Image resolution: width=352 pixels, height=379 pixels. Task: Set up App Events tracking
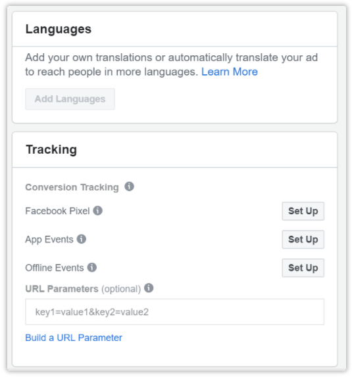point(303,240)
